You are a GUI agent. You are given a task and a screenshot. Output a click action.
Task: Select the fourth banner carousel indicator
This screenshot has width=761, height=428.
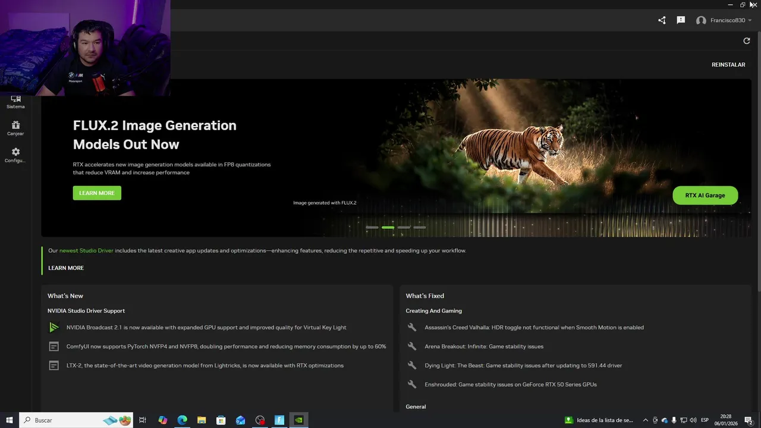(420, 228)
